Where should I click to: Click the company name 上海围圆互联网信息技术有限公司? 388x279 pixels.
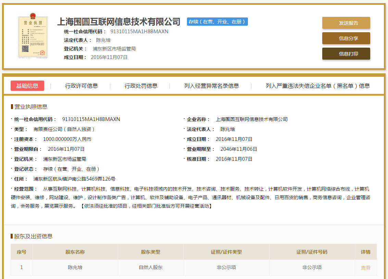click(118, 22)
